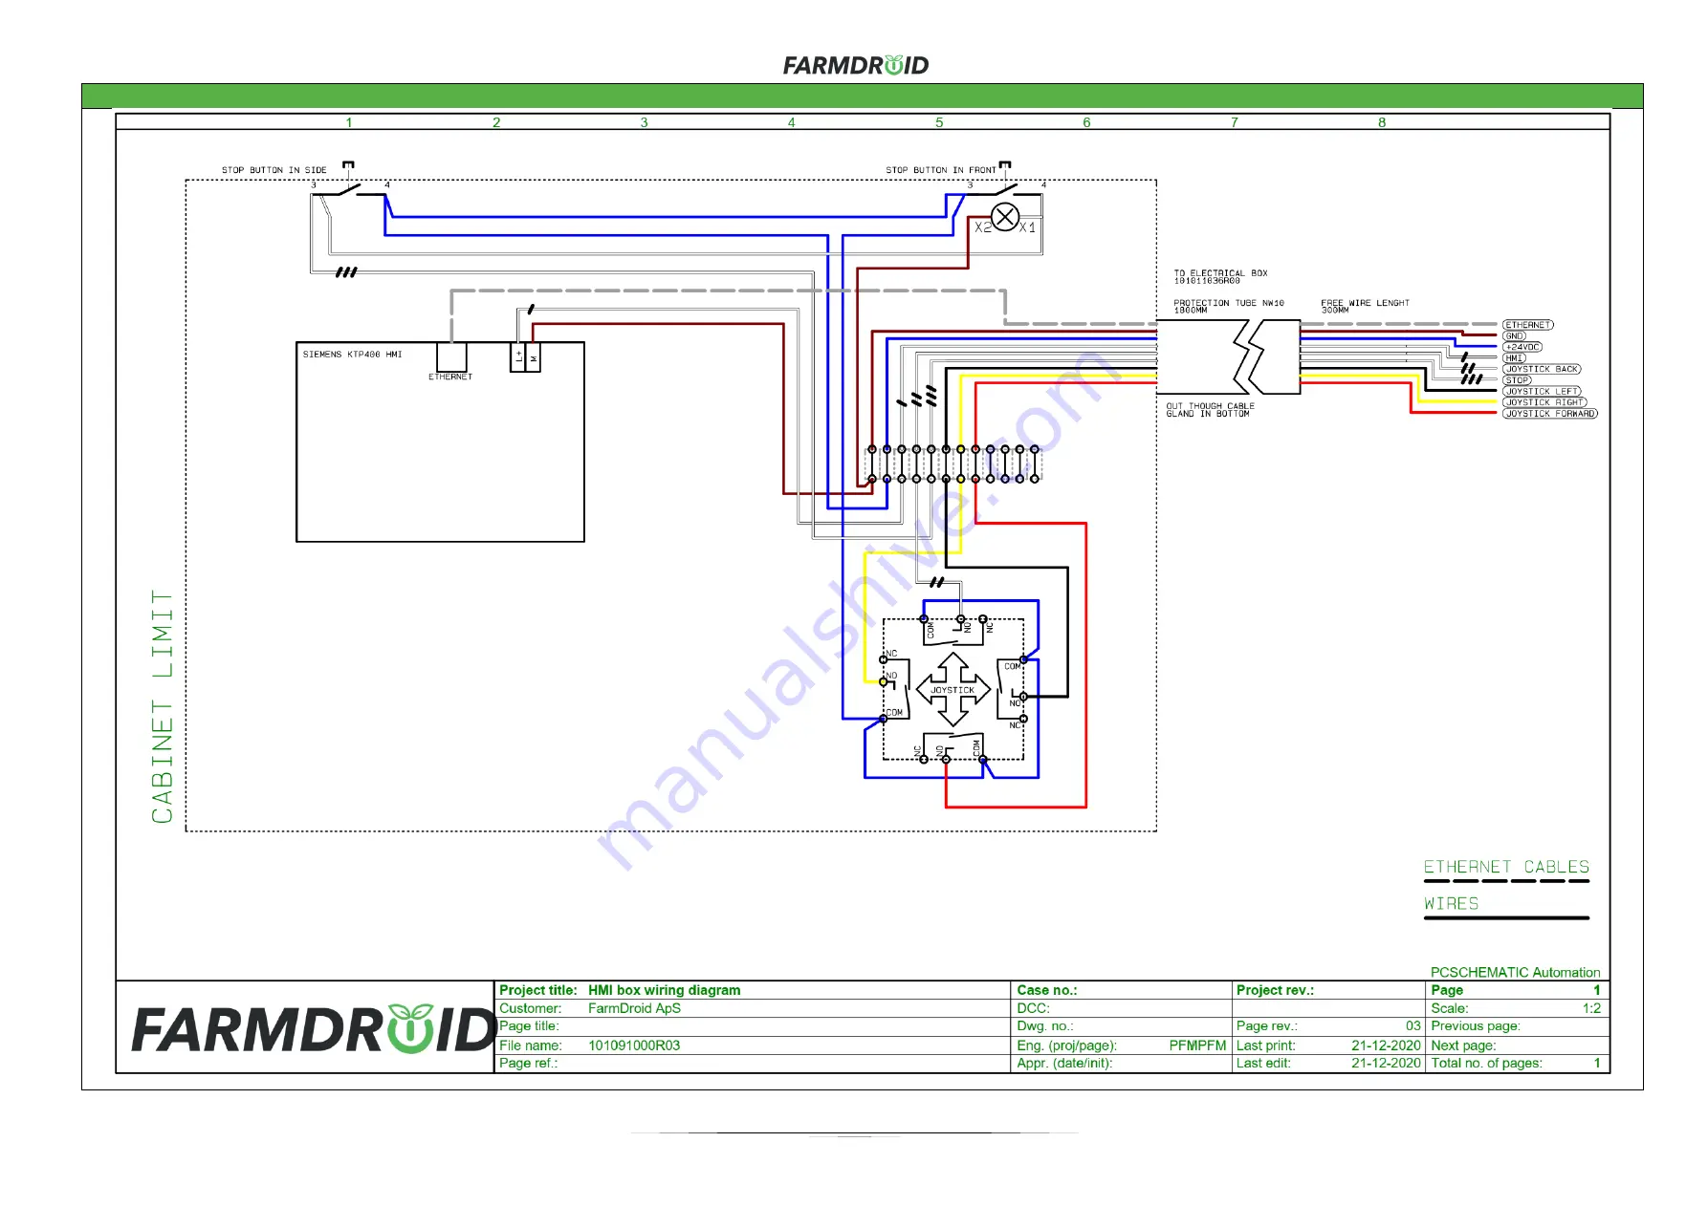The height and width of the screenshot is (1207, 1708).
Task: Click the FARMDROID logo at page top
Action: (856, 65)
